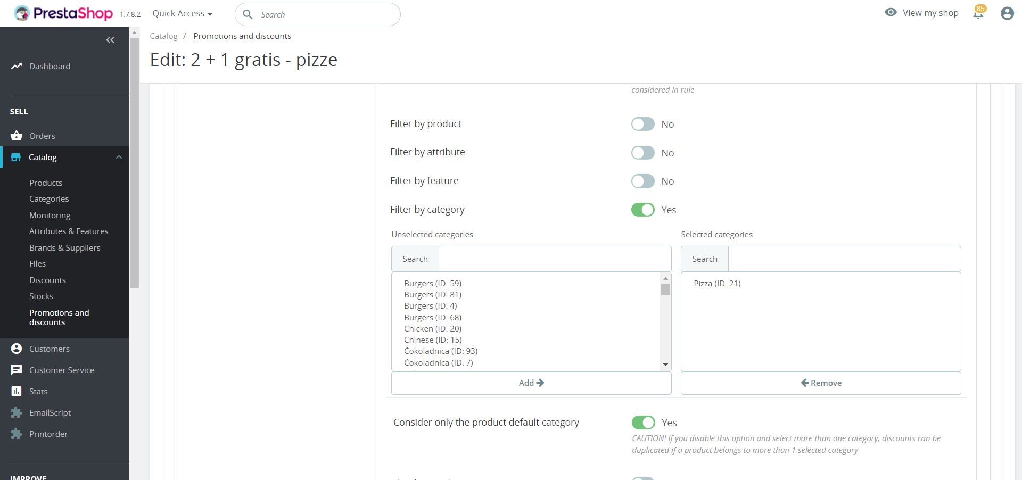1022x480 pixels.
Task: Click the Customer Service chat icon
Action: 17,370
